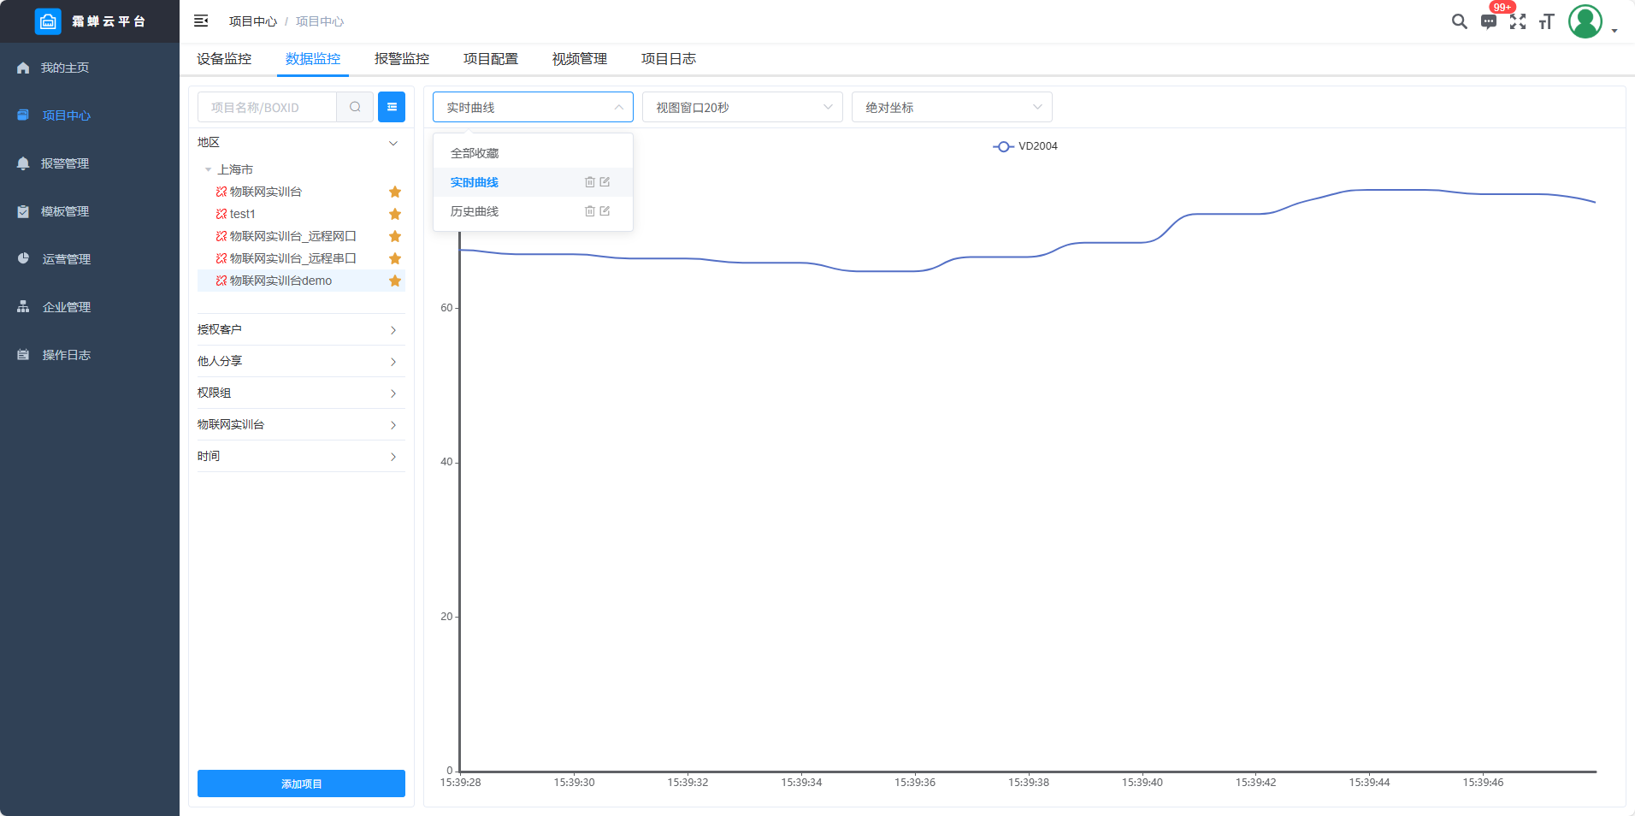The image size is (1635, 816).
Task: Select 历史曲线 from the dropdown list
Action: [475, 211]
